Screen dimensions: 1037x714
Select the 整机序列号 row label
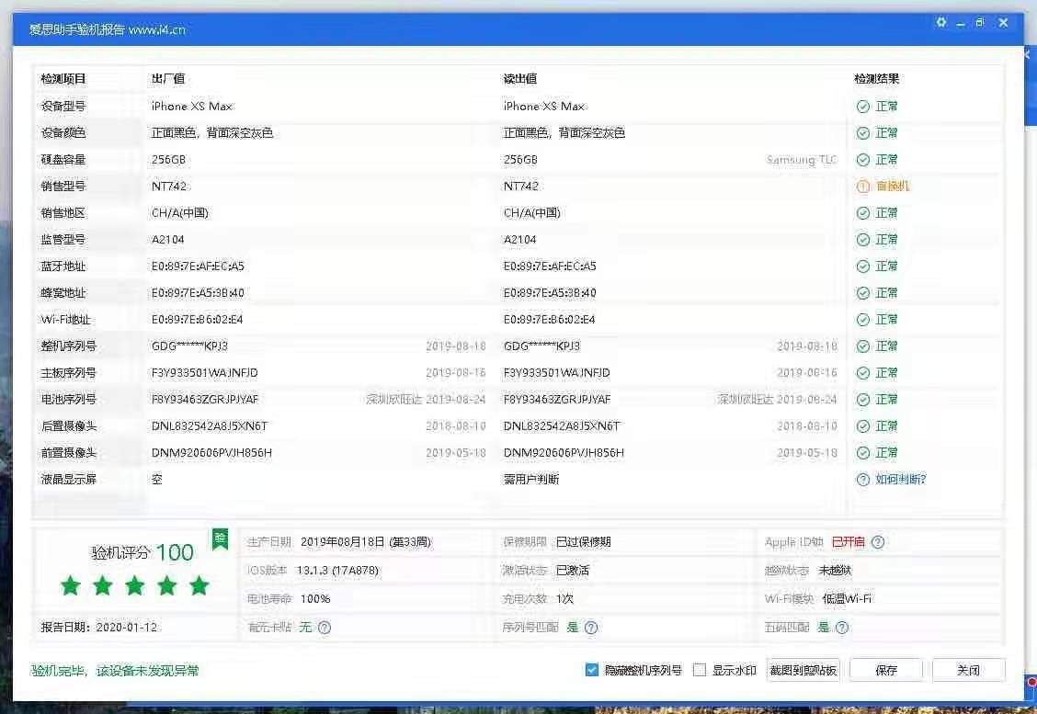[x=69, y=346]
